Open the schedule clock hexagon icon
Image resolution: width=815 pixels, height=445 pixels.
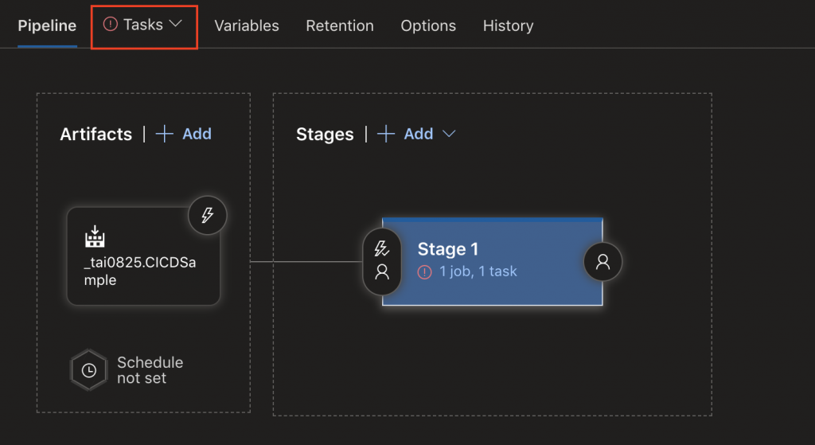89,370
